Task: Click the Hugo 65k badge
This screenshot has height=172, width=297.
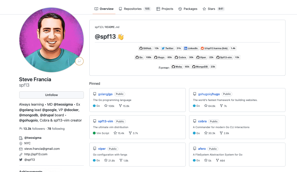Action: point(163,57)
